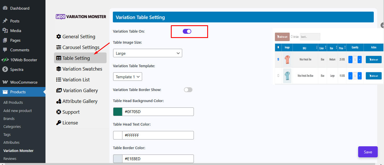Open All Products submenu item

tap(13, 102)
